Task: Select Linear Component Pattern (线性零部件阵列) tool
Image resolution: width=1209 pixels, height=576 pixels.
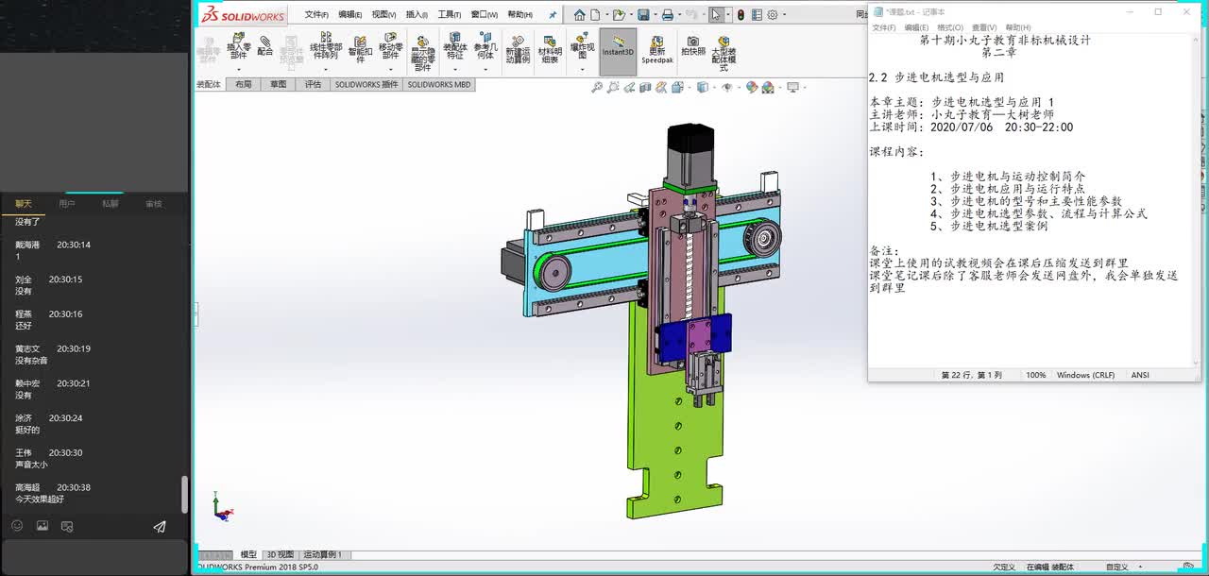Action: 326,46
